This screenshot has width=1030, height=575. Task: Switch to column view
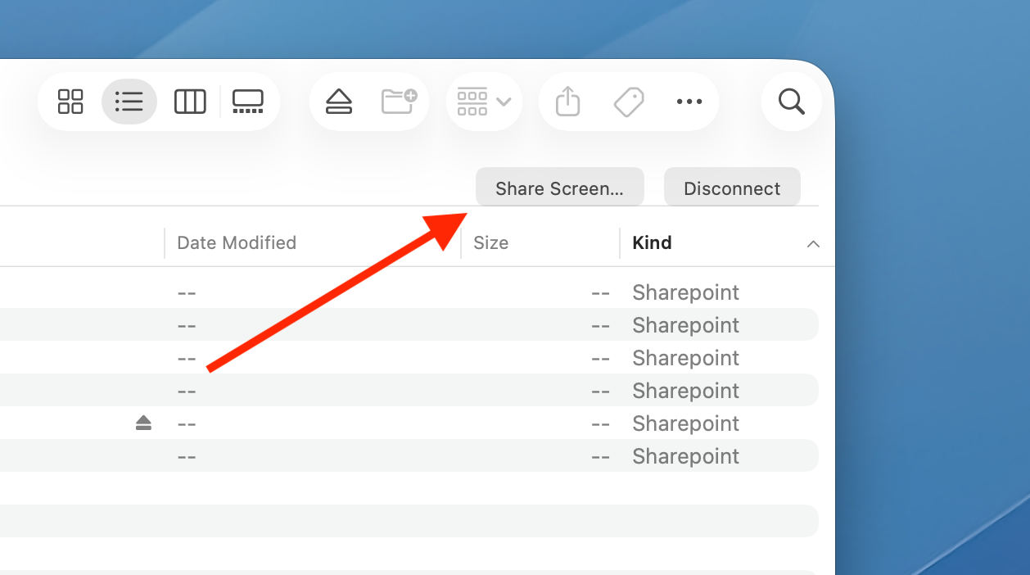tap(190, 102)
